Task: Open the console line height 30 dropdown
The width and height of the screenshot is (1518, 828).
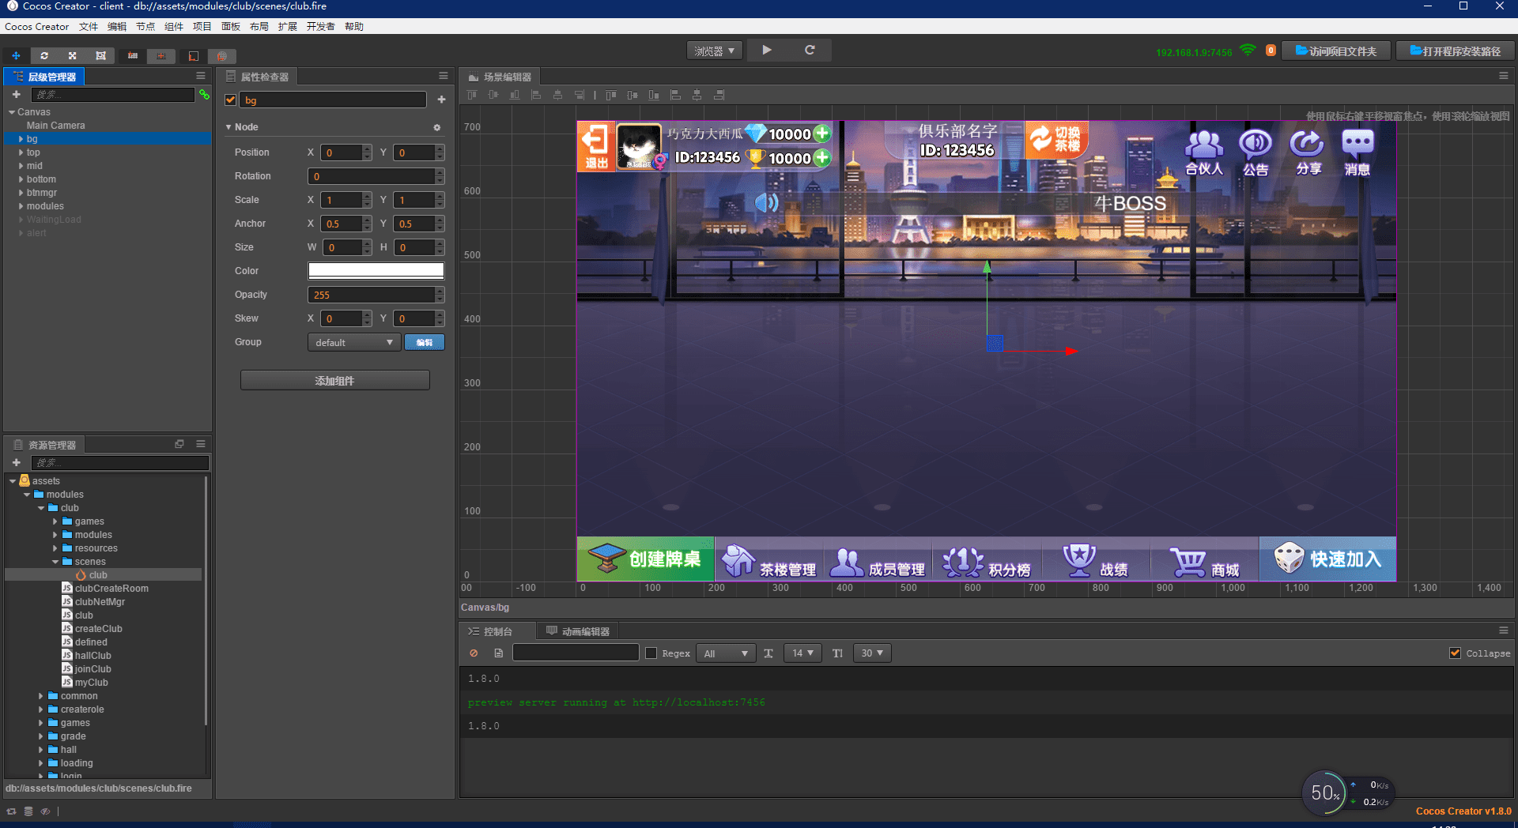Action: pos(872,653)
